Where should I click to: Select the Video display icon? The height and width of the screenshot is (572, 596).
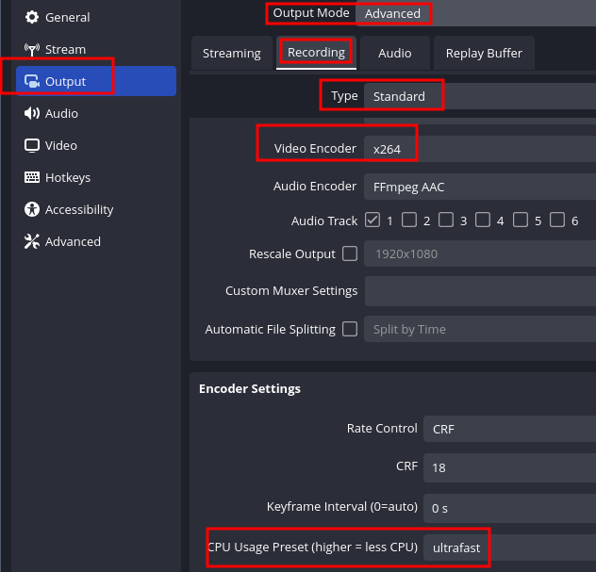(x=32, y=145)
